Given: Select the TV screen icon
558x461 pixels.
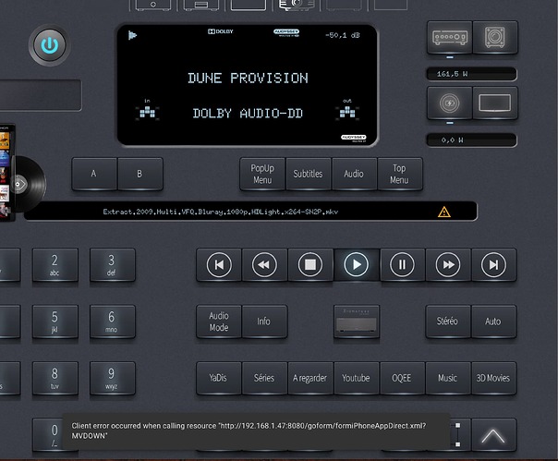Looking at the screenshot, I should point(495,103).
